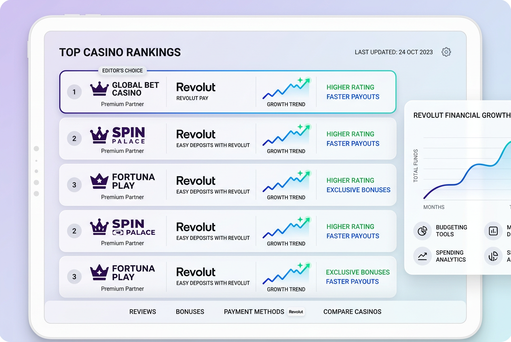This screenshot has height=342, width=511.
Task: Click the Global Bet Casino crown icon
Action: point(99,89)
